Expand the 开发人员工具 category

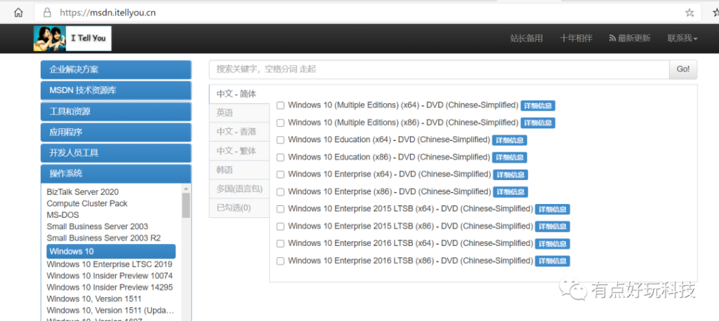pos(116,153)
